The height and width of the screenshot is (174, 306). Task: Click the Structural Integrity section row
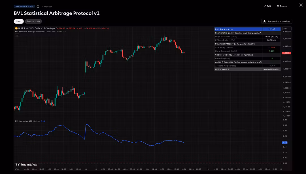(247, 44)
